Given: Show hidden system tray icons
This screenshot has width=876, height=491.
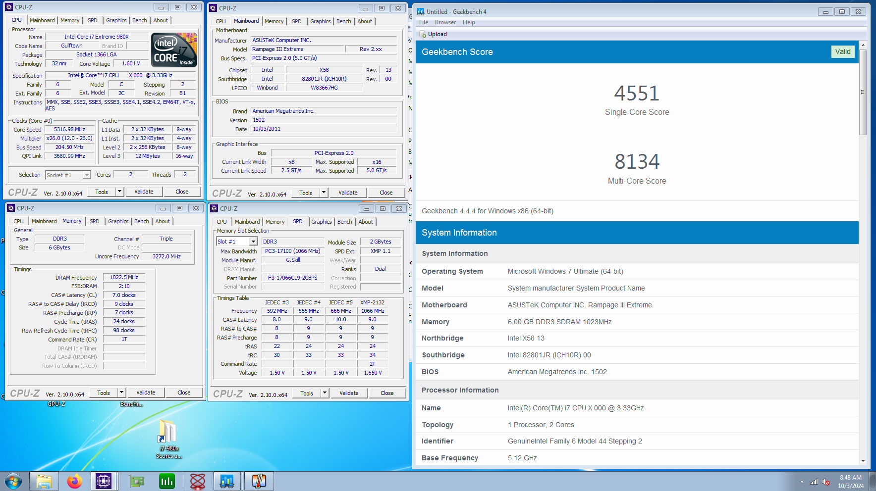Looking at the screenshot, I should 802,482.
